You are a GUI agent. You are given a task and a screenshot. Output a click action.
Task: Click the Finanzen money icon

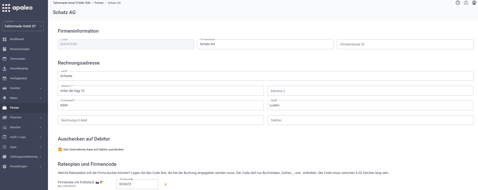pos(5,118)
